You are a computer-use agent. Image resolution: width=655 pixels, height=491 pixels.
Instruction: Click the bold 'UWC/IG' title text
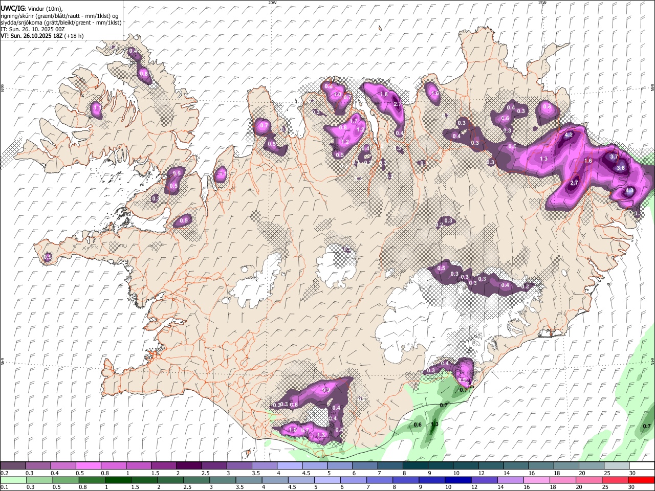(12, 8)
